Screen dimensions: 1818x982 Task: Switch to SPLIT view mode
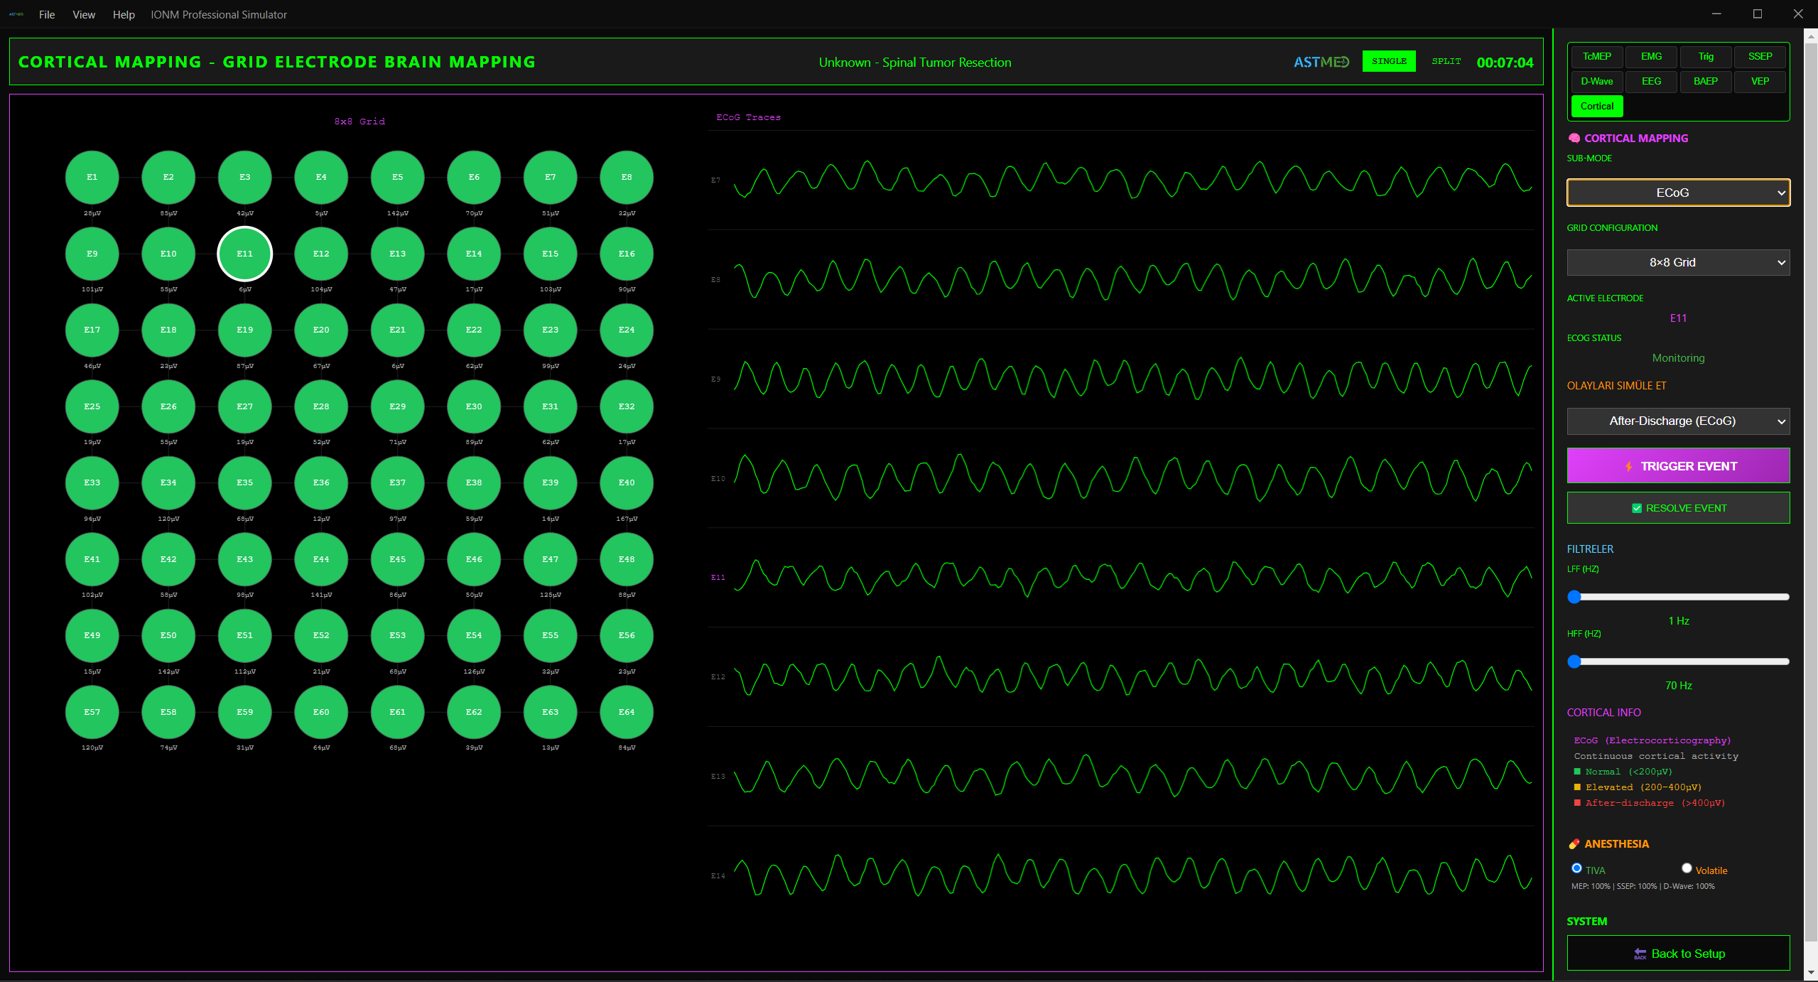pos(1446,61)
